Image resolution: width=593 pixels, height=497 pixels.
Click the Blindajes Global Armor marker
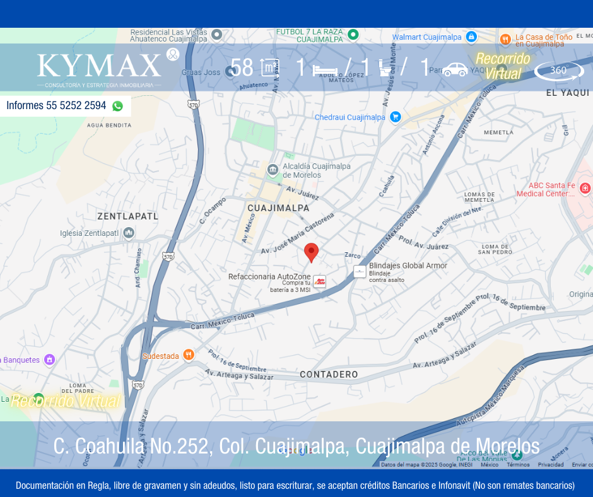click(x=360, y=272)
